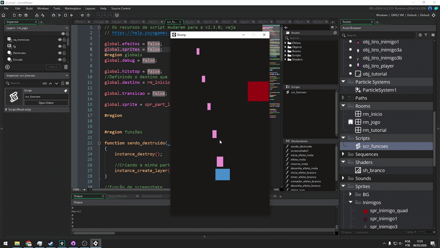Toggle visibility of the fg layer
Screen dimensions: 440x248
coord(59,46)
